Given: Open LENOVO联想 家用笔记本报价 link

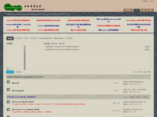Looking at the screenshot, I should pos(48,30).
